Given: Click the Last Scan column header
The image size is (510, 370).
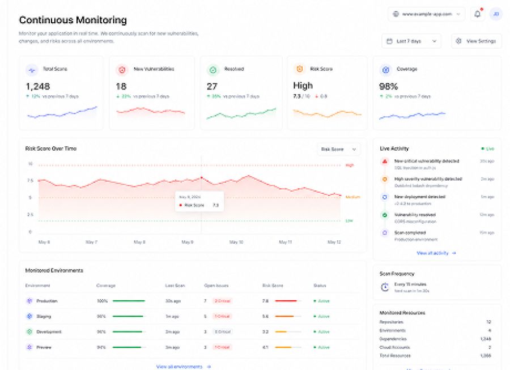Looking at the screenshot, I should [175, 286].
